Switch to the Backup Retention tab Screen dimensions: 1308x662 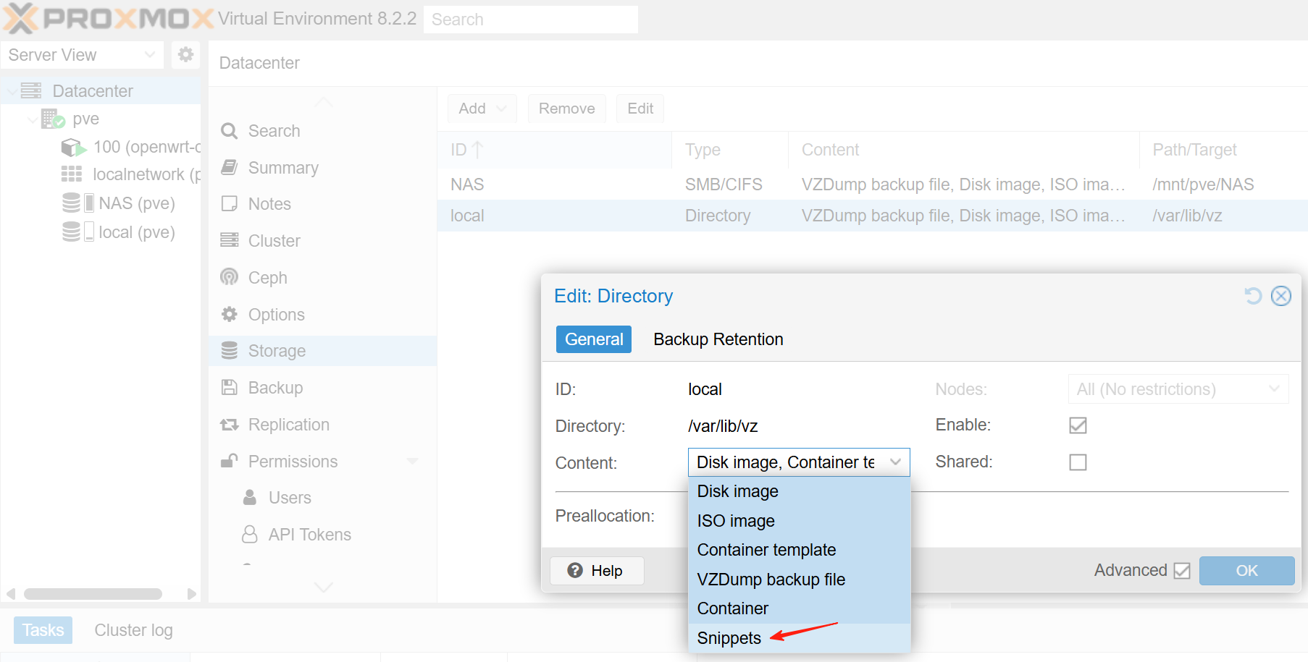tap(718, 339)
